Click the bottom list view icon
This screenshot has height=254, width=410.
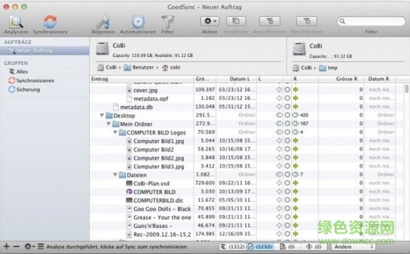point(40,246)
